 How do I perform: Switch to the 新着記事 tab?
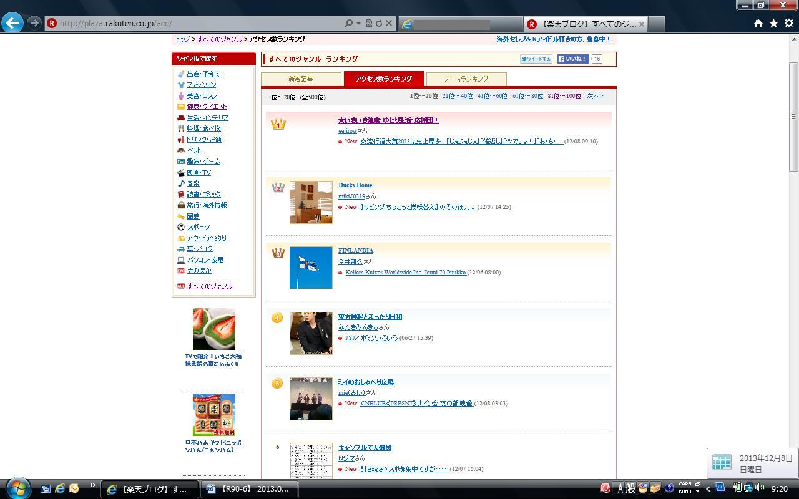[301, 79]
